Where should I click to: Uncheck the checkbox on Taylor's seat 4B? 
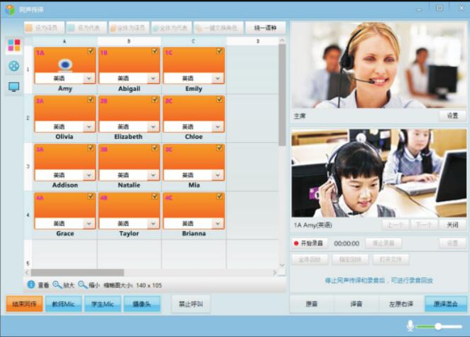point(155,196)
